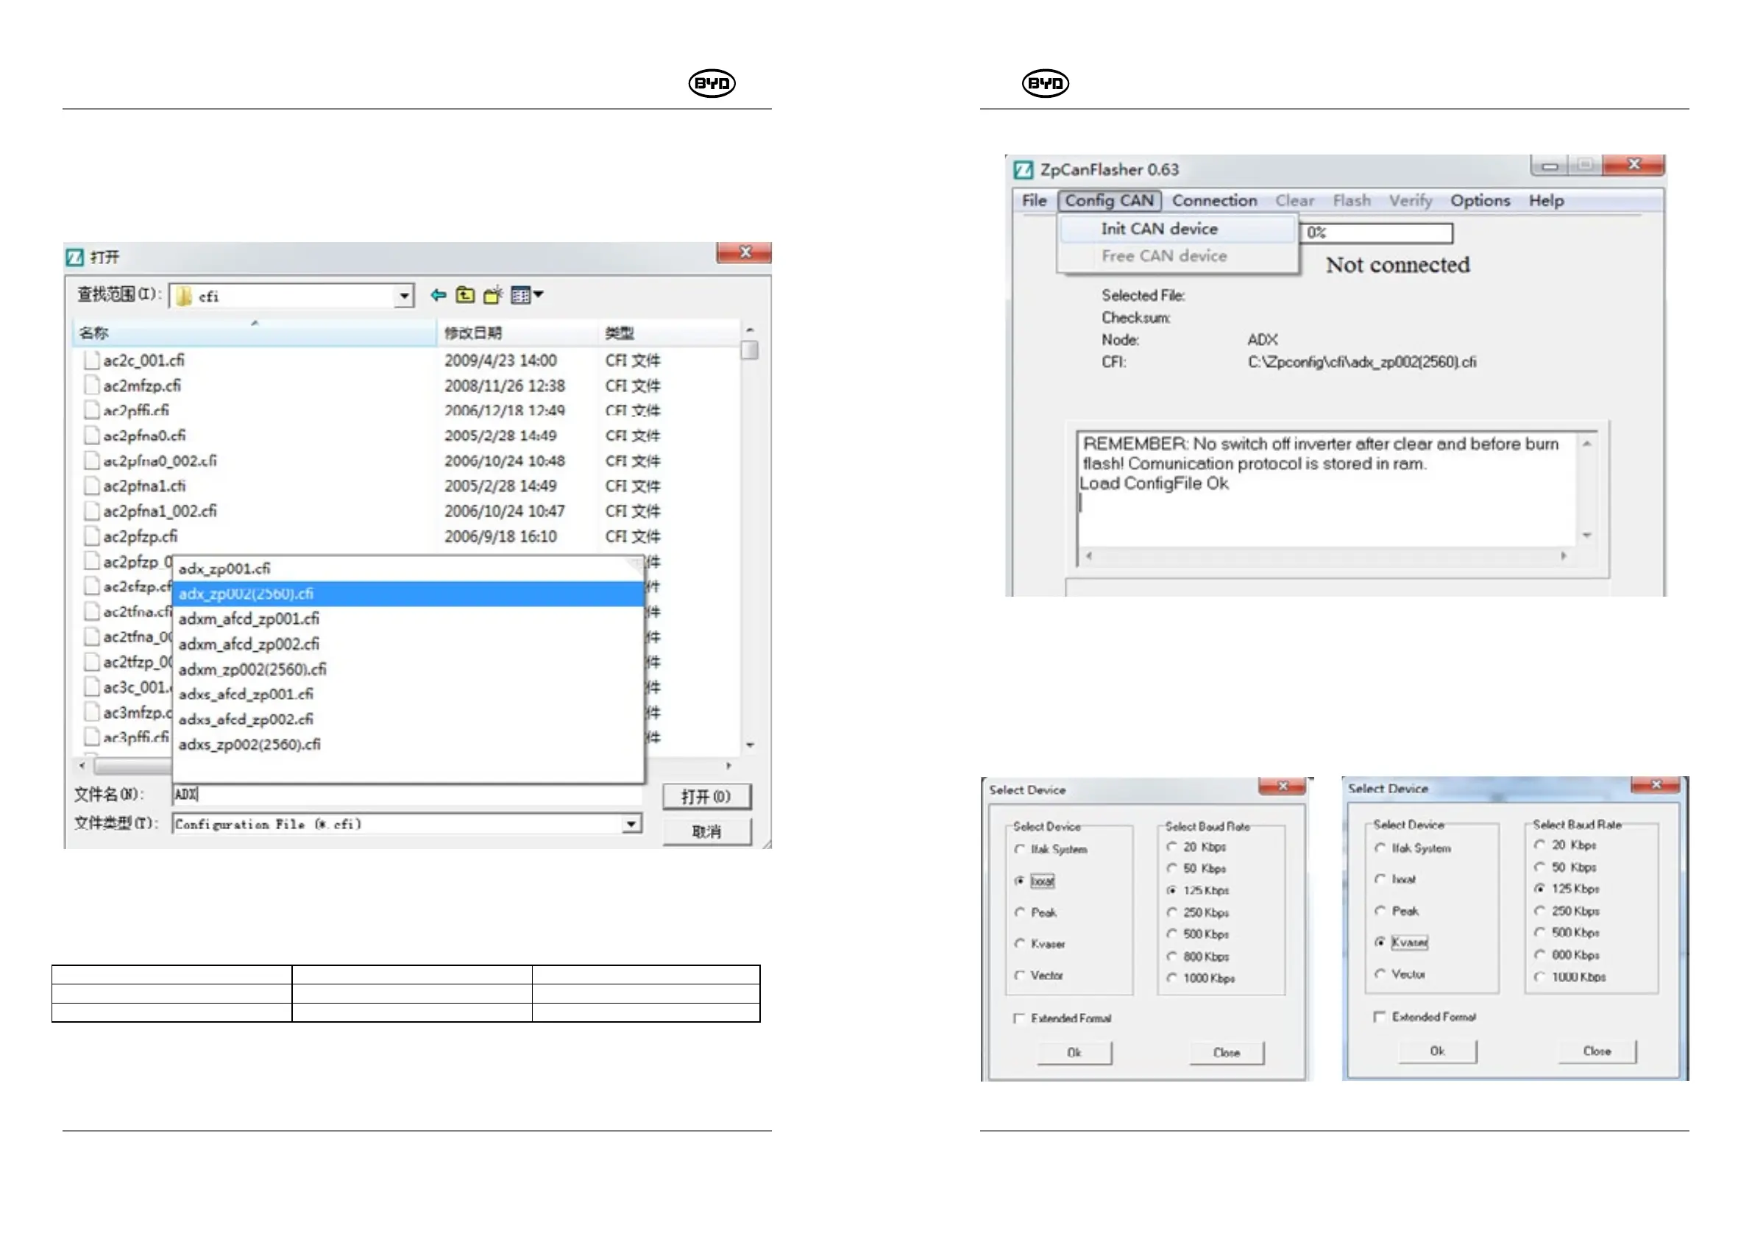Go up one folder level icon
1752x1239 pixels.
point(466,294)
